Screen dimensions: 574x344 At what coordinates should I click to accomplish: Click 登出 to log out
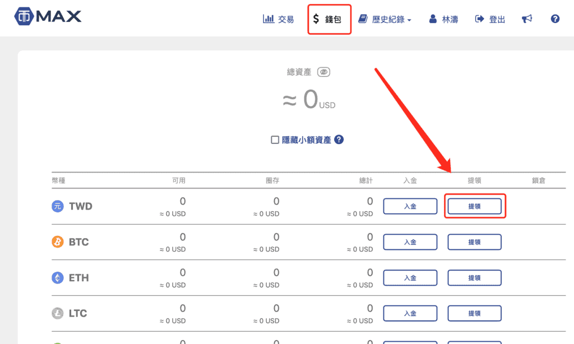(490, 19)
